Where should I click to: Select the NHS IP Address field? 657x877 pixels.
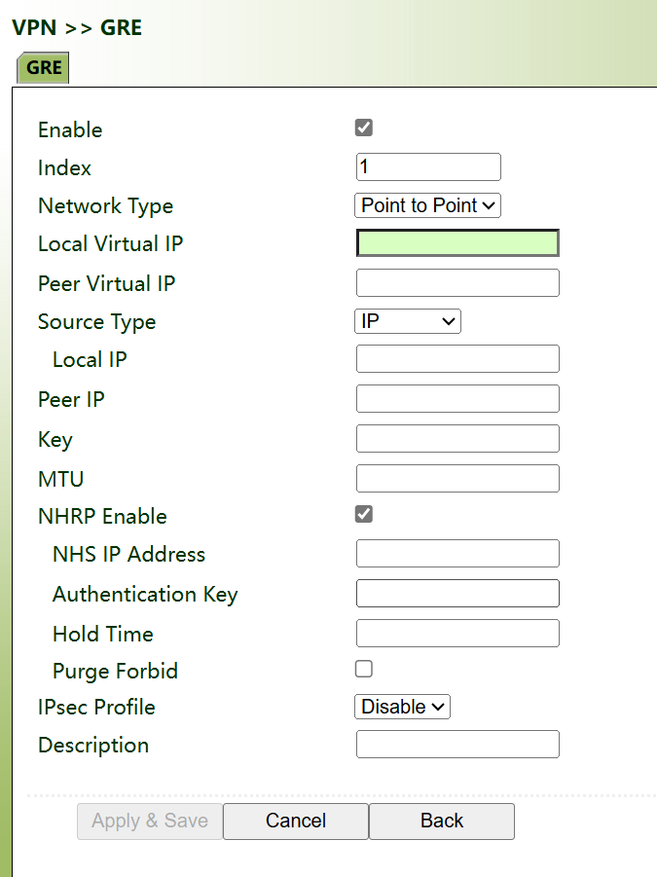point(457,553)
